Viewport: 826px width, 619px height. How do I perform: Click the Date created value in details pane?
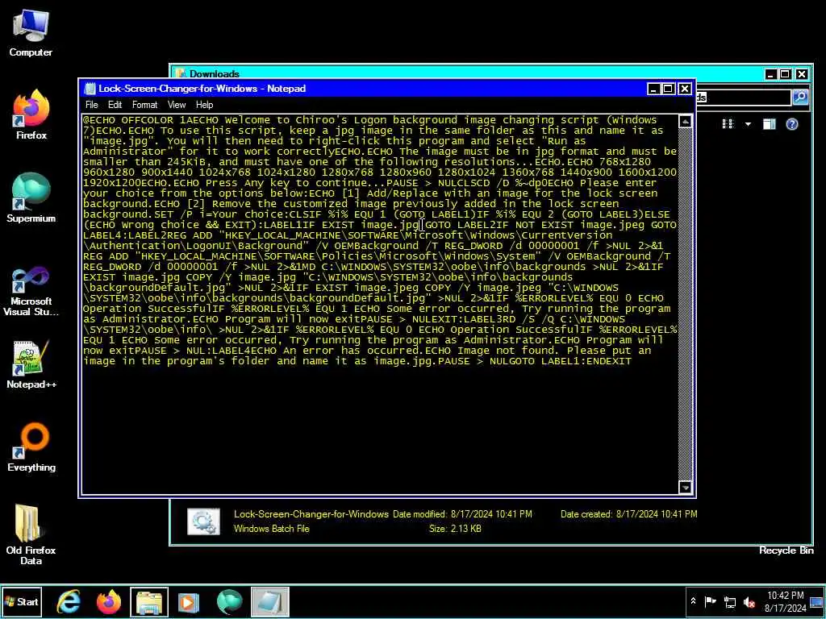click(657, 514)
